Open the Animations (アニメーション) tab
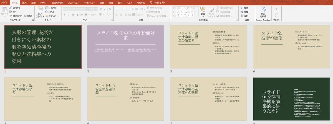 (x=74, y=2)
